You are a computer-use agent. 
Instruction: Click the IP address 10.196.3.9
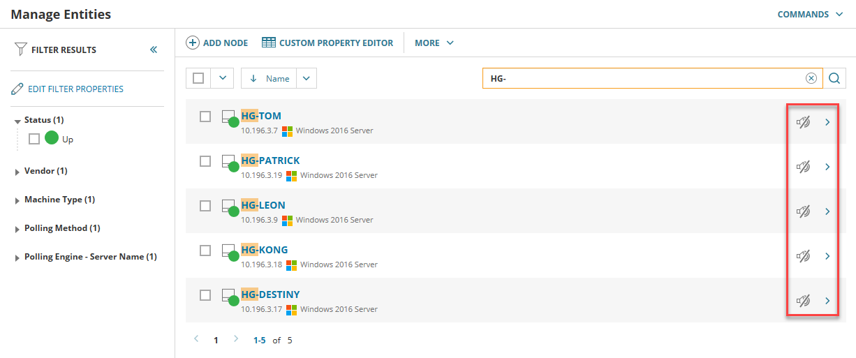coord(260,220)
